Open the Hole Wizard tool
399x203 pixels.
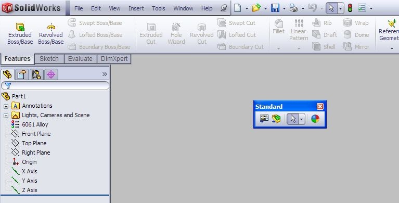coord(176,34)
